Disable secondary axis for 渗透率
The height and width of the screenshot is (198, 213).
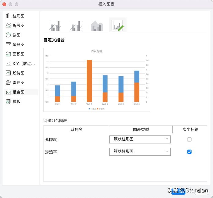[x=189, y=152]
